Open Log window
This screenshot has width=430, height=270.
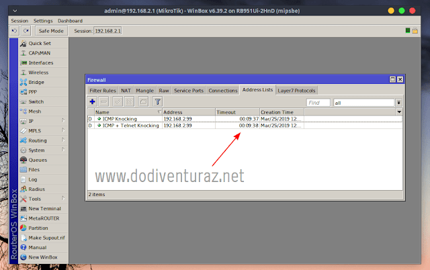click(x=43, y=179)
